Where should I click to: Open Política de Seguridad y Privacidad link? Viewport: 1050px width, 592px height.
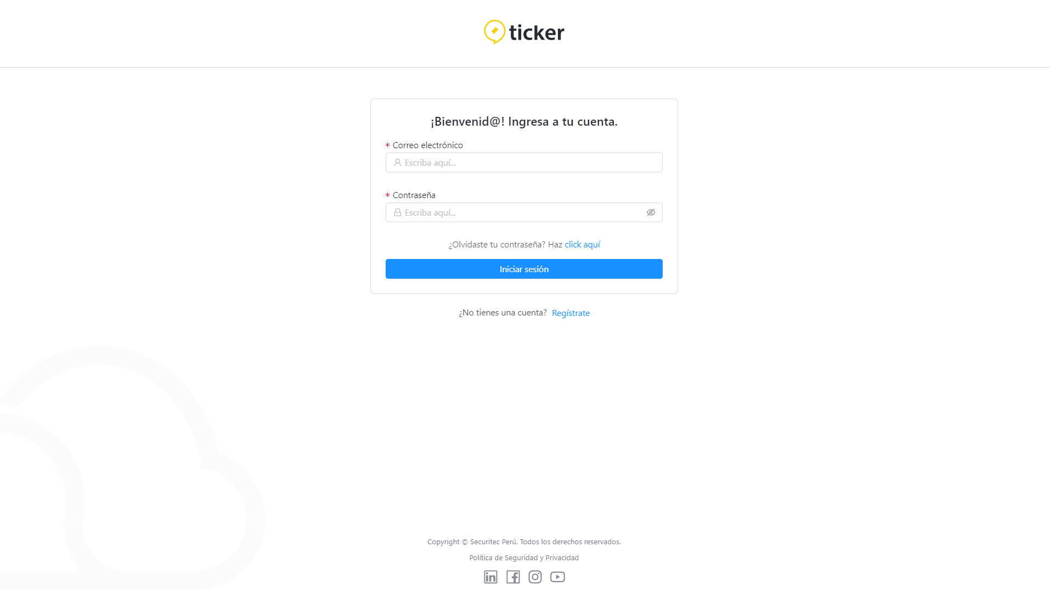524,557
